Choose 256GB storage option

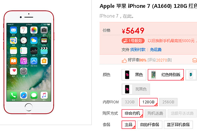coord(168,102)
